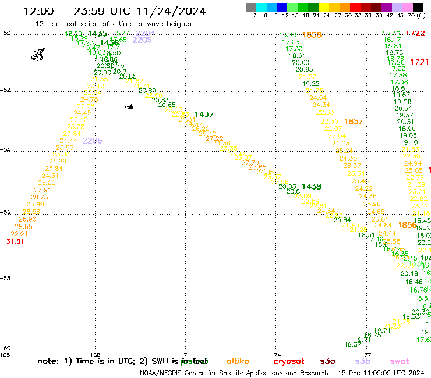Click the 24.94 wave height value

(x=412, y=163)
